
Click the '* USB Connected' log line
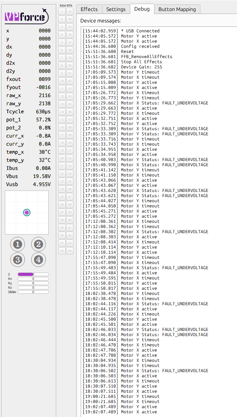pyautogui.click(x=121, y=31)
